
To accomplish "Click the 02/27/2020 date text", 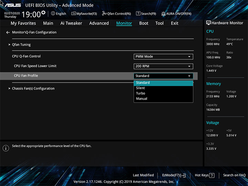I will [12, 13].
